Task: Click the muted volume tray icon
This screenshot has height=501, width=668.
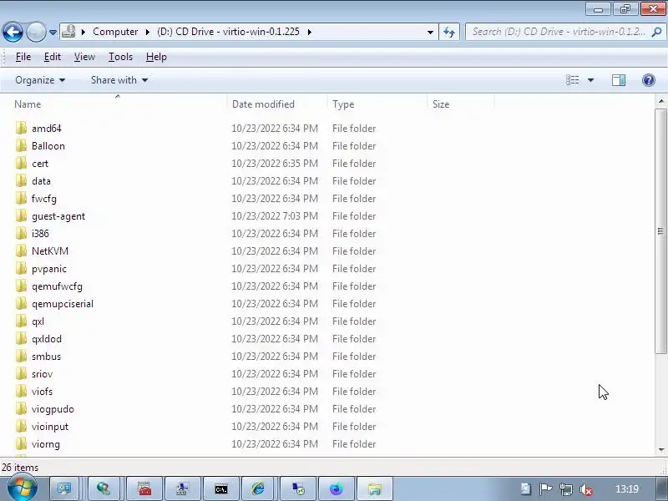Action: [x=586, y=489]
